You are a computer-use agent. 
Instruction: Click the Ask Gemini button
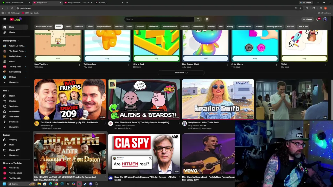(305, 3)
